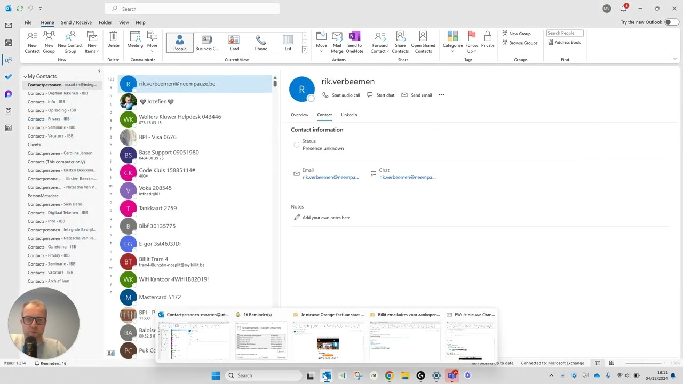Schedule a Meeting with the contact

point(135,40)
